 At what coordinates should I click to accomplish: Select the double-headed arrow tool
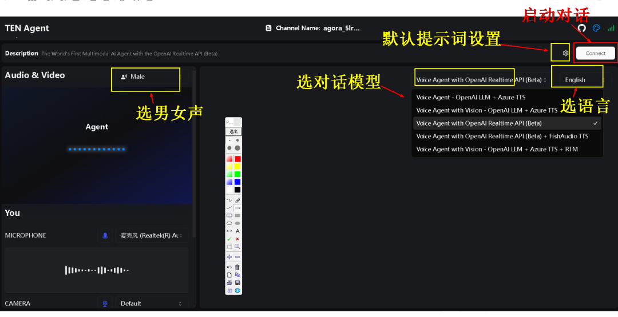click(x=229, y=231)
